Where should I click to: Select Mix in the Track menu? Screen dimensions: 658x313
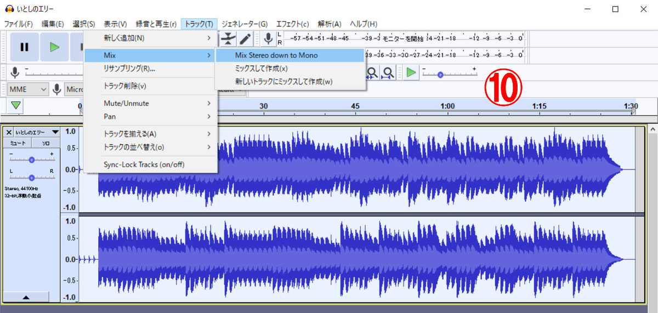151,55
